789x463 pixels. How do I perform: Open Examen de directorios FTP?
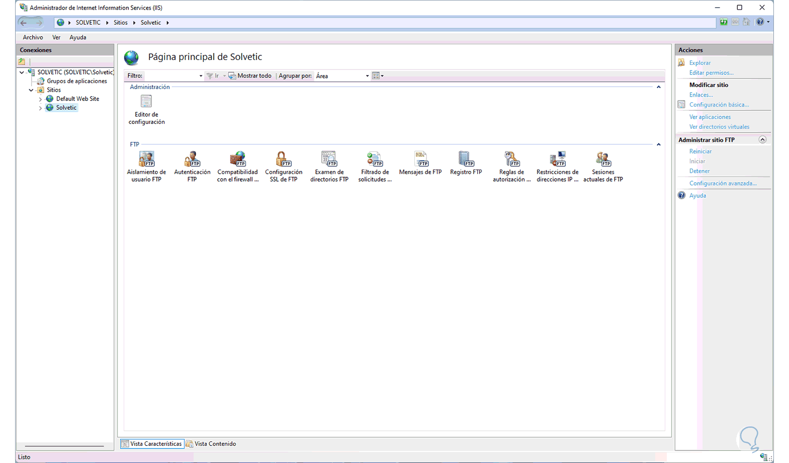pos(329,167)
